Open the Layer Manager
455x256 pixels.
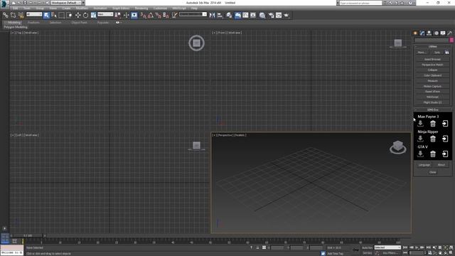pos(229,15)
